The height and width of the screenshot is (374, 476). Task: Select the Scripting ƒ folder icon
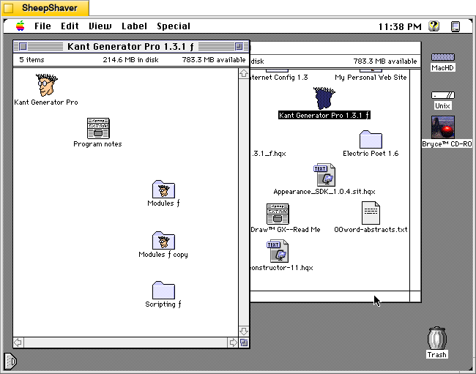tap(163, 291)
